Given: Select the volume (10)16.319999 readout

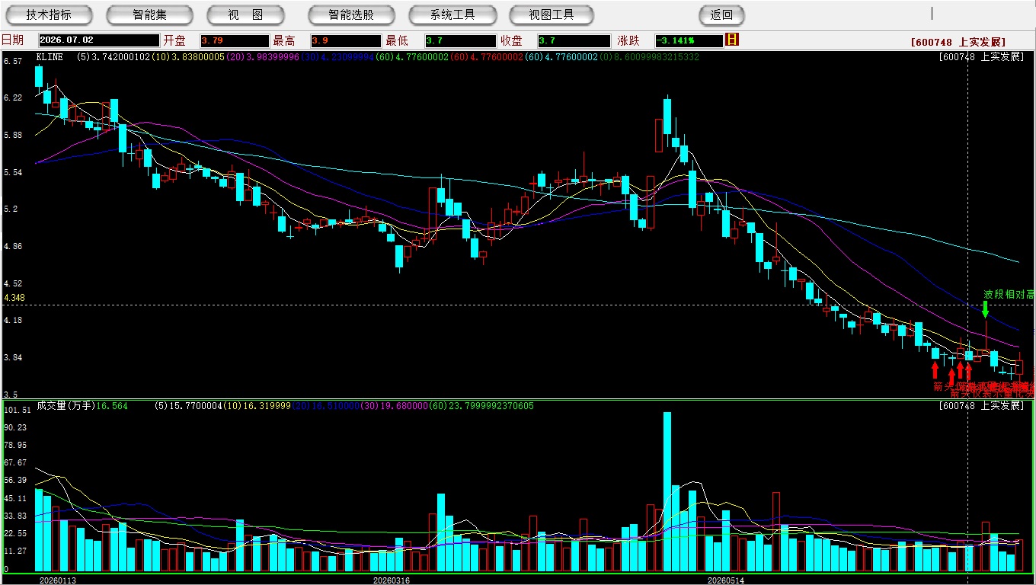Looking at the screenshot, I should pos(258,406).
